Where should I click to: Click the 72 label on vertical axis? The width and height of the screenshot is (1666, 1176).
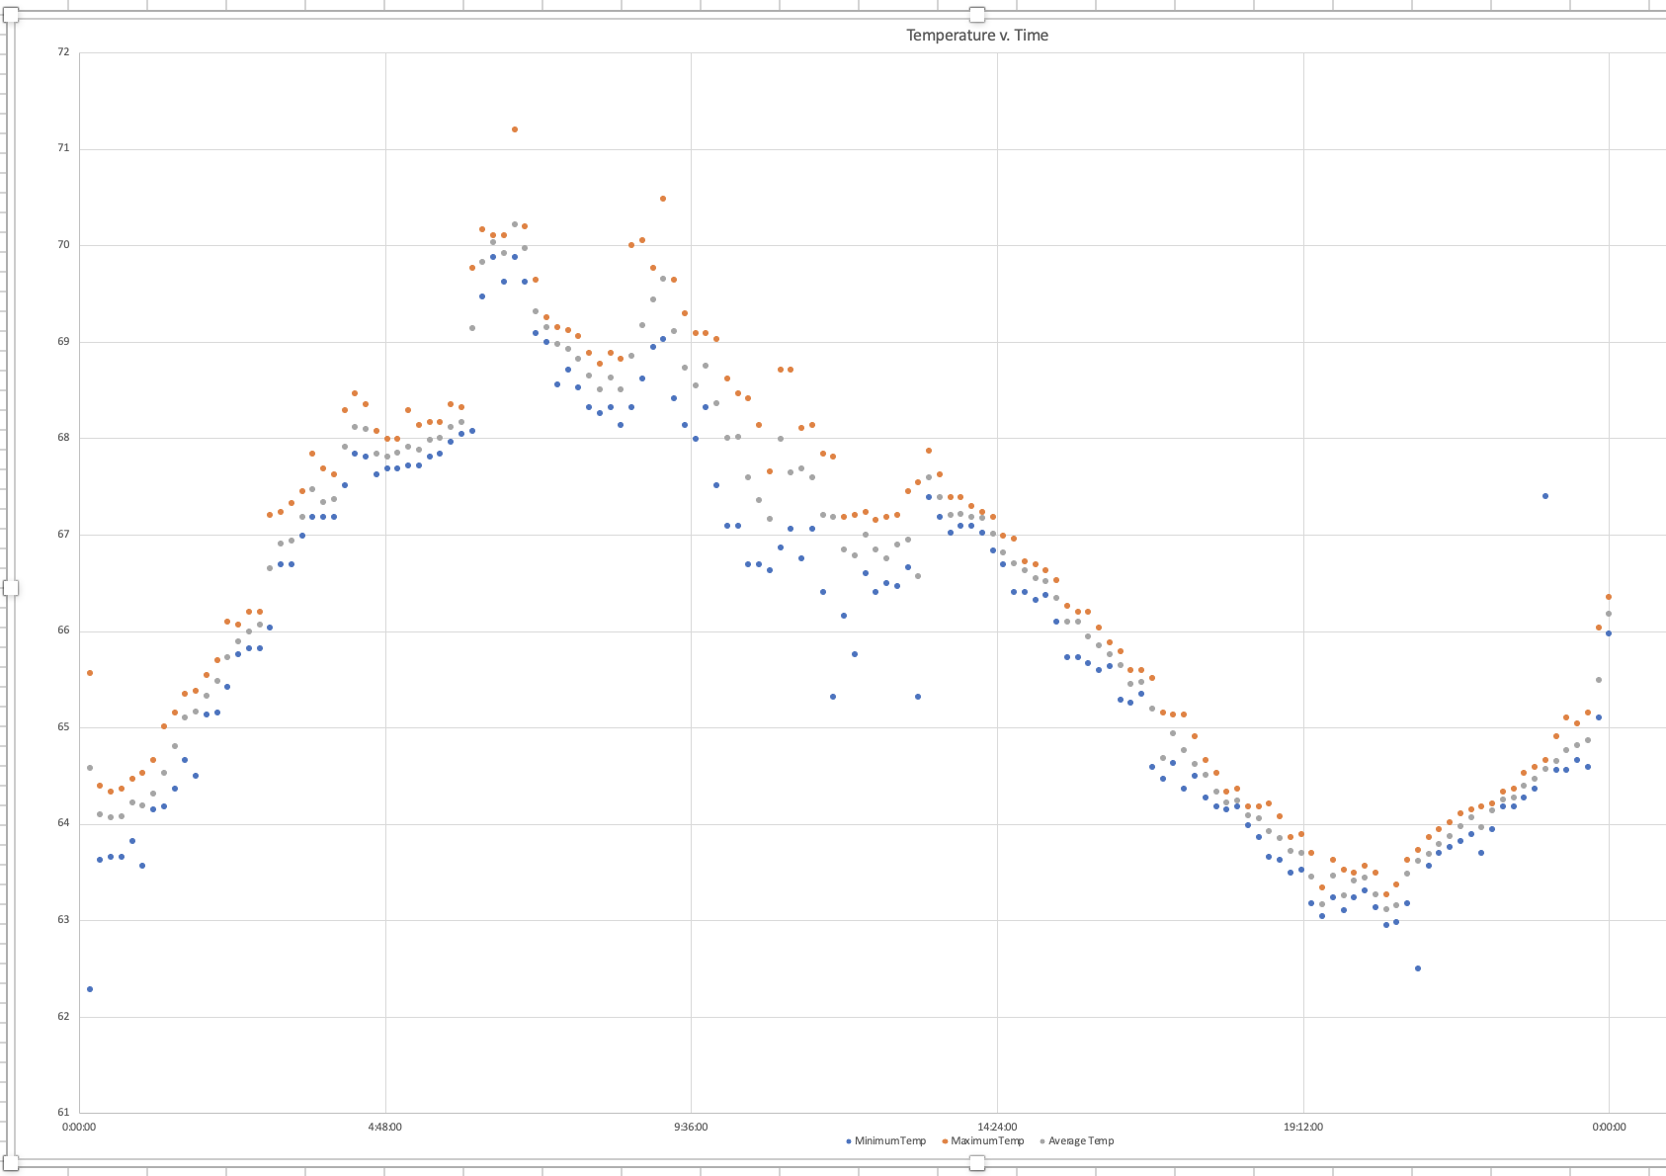coord(64,52)
